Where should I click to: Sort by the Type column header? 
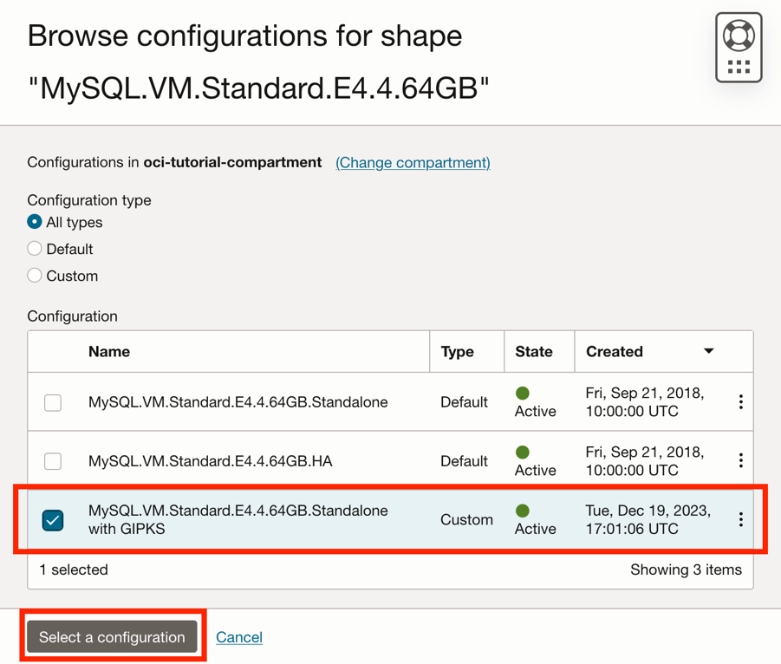click(x=457, y=352)
